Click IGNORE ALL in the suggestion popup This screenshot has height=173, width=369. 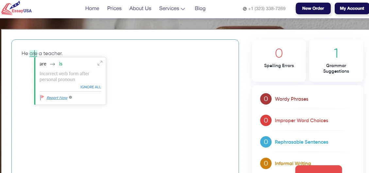click(x=91, y=87)
